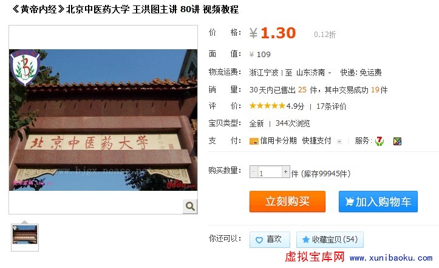The height and width of the screenshot is (268, 439).
Task: Click the colorful square service icon
Action: (x=397, y=141)
